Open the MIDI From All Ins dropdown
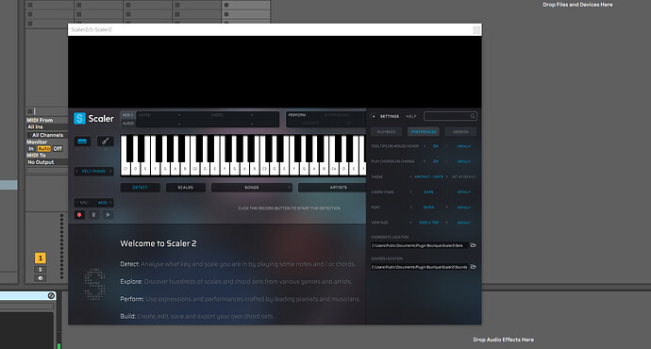 pos(47,127)
